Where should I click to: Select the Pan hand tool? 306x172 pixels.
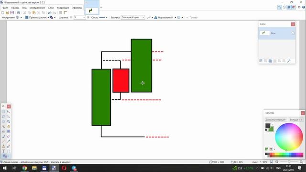[x=9, y=126]
